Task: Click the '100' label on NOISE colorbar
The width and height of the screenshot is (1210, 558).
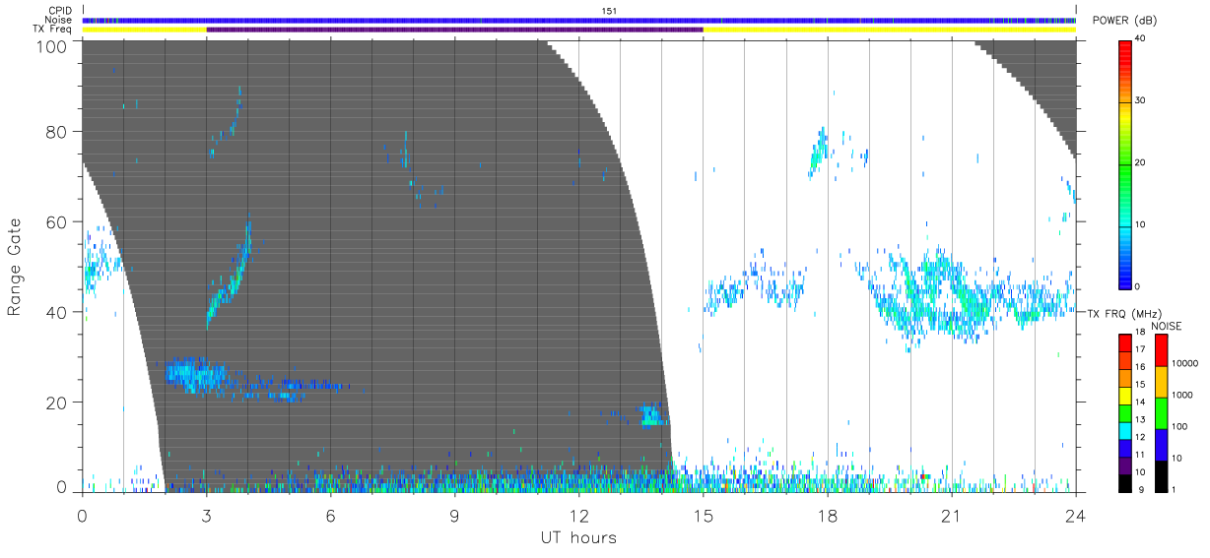Action: click(x=1178, y=425)
